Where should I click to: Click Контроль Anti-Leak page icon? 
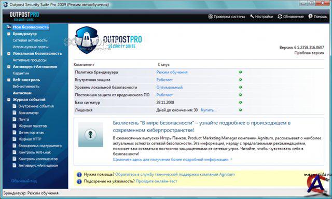pos(15,152)
